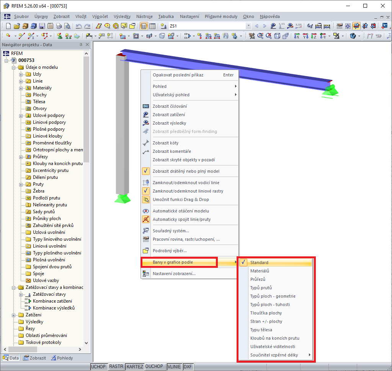Toggle 'Zobrazit drátěný nebo plný model' checkmark
This screenshot has height=371, width=392.
pyautogui.click(x=146, y=171)
